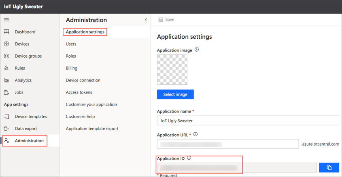Show info tooltip for Application ID
This screenshot has height=177, width=342.
pyautogui.click(x=189, y=158)
